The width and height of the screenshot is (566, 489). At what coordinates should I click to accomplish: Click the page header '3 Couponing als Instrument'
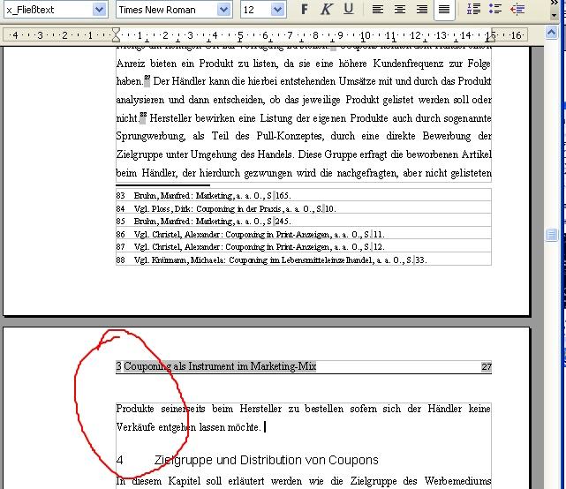(x=216, y=366)
